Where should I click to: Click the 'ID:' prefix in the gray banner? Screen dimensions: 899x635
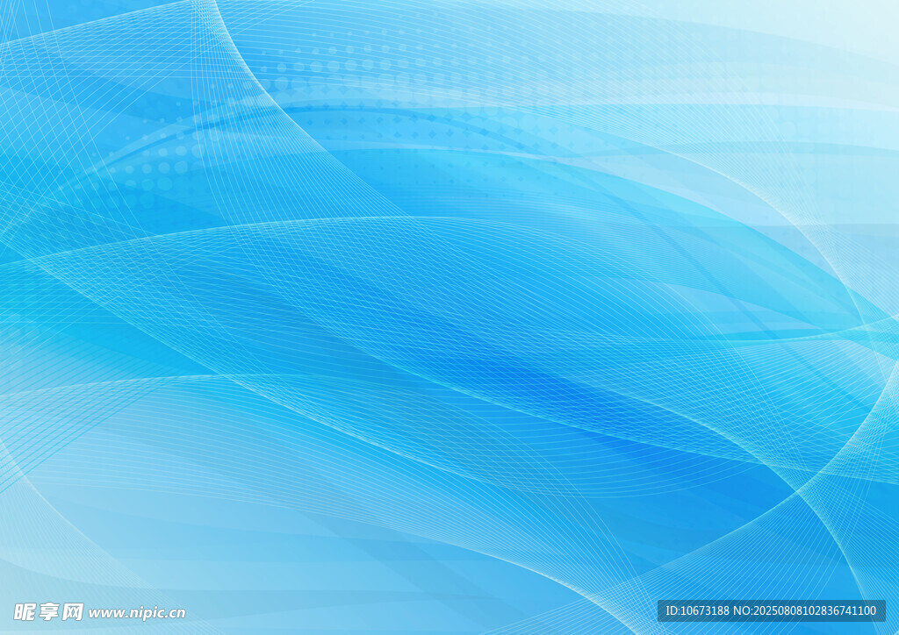(672, 610)
